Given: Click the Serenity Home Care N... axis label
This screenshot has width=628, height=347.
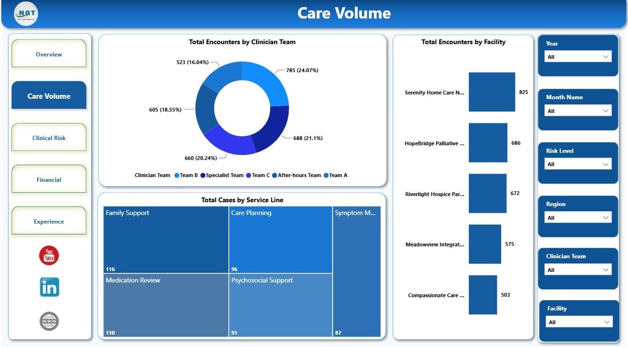Looking at the screenshot, I should [435, 93].
